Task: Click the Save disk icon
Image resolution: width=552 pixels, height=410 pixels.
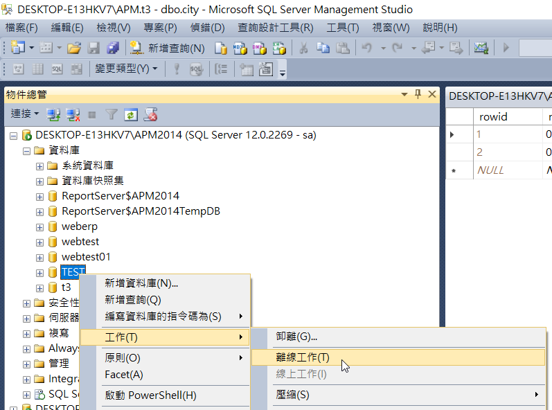Action: coord(94,48)
